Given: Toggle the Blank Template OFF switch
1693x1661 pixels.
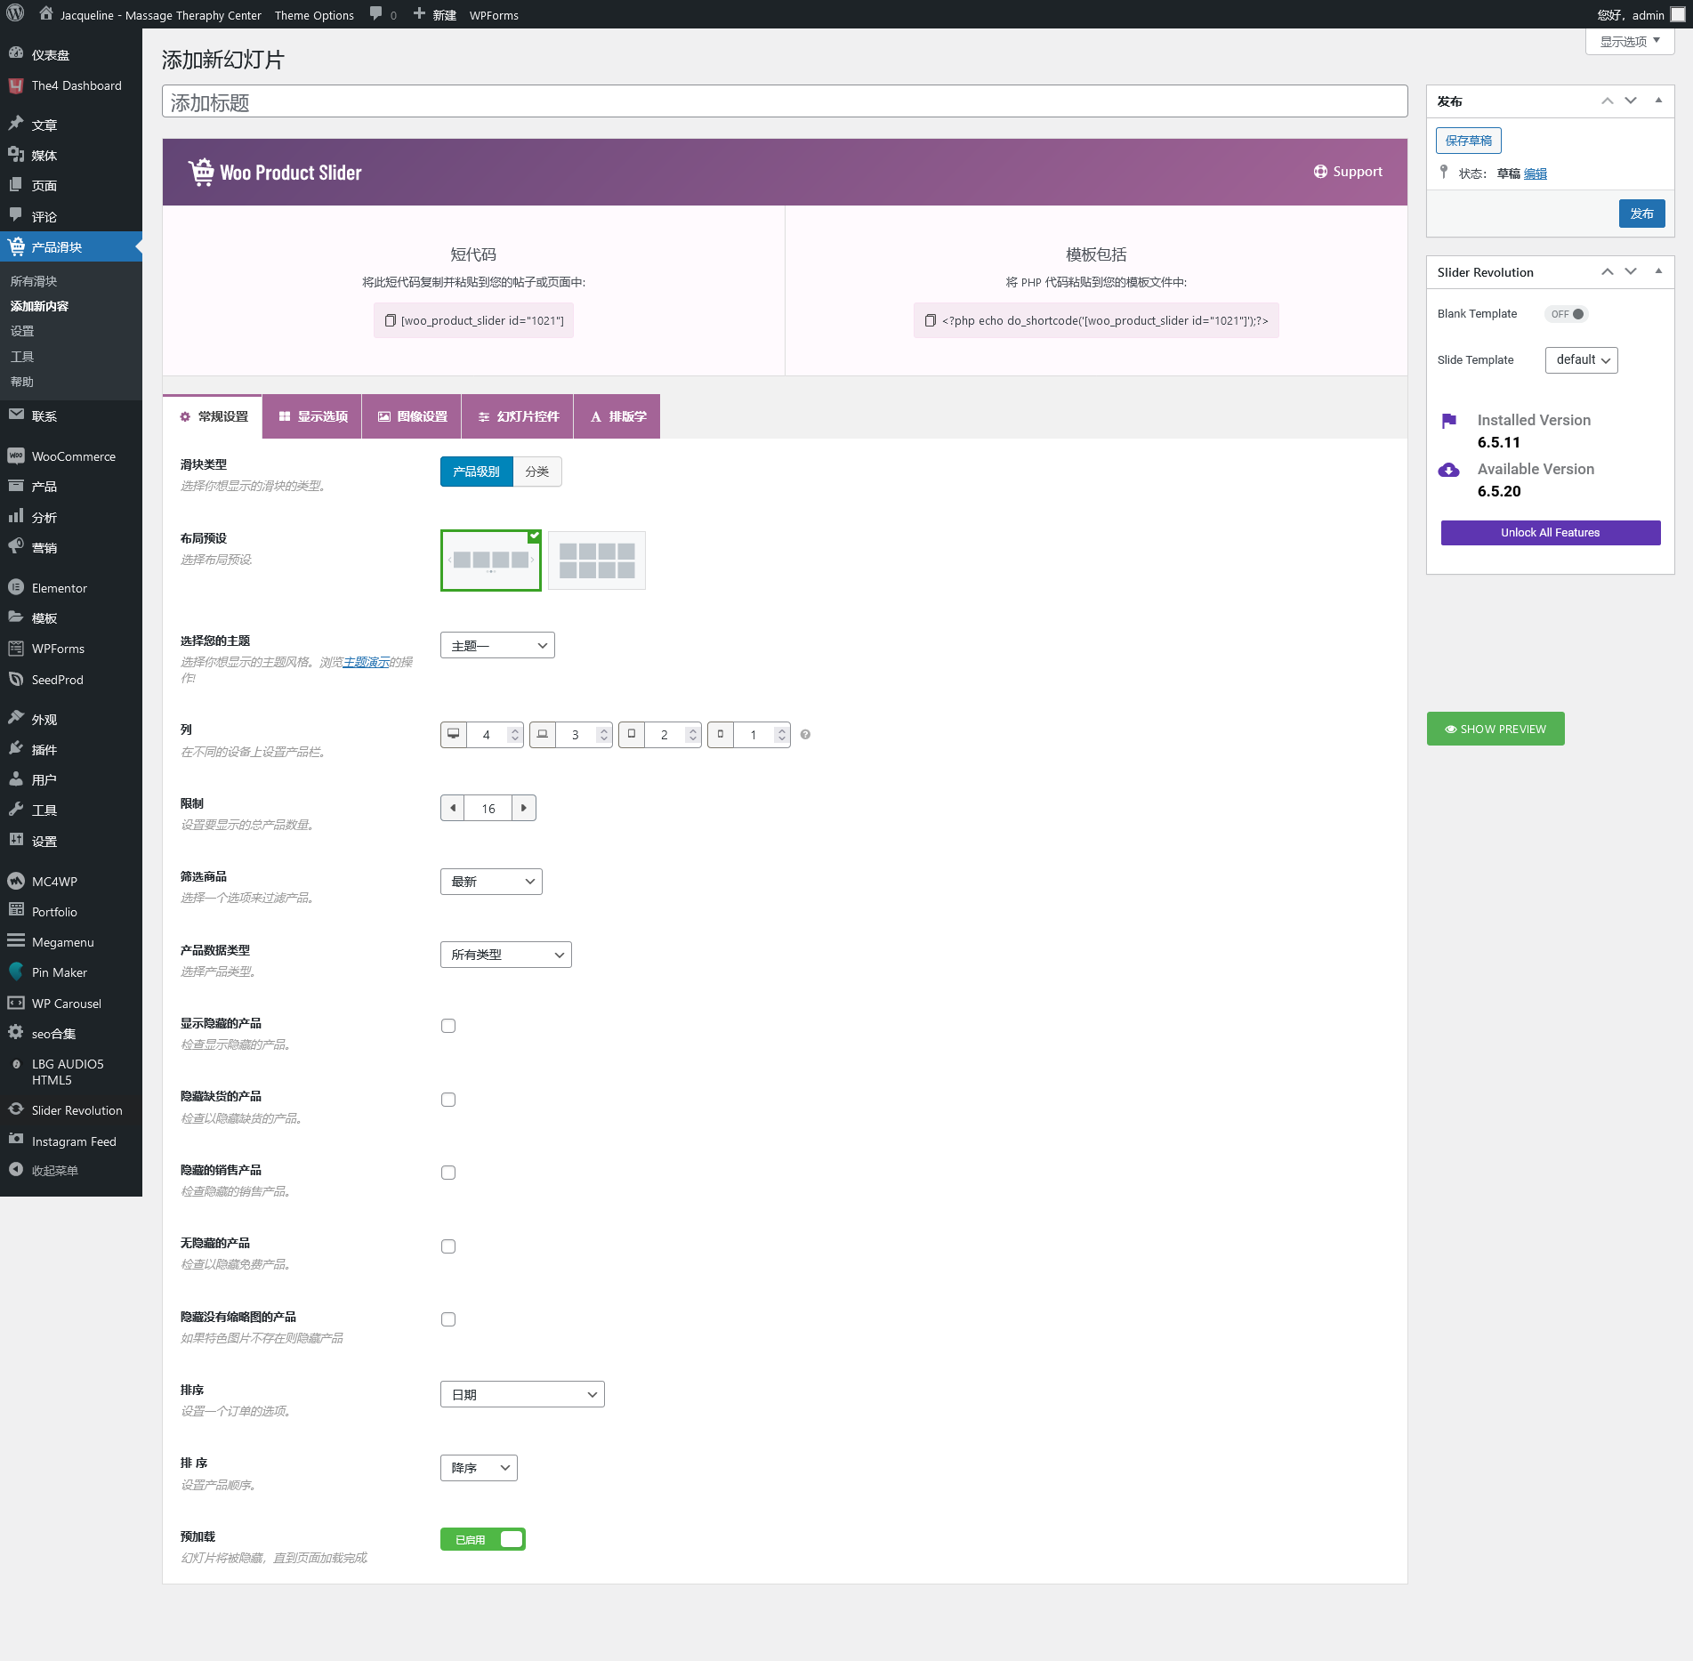Looking at the screenshot, I should [1567, 314].
